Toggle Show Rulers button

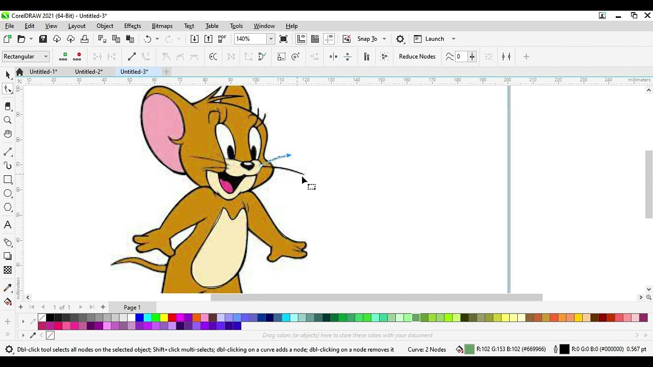pyautogui.click(x=301, y=39)
